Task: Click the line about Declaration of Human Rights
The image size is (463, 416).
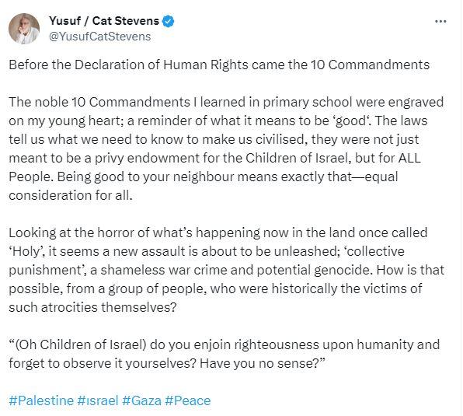Action: (219, 65)
